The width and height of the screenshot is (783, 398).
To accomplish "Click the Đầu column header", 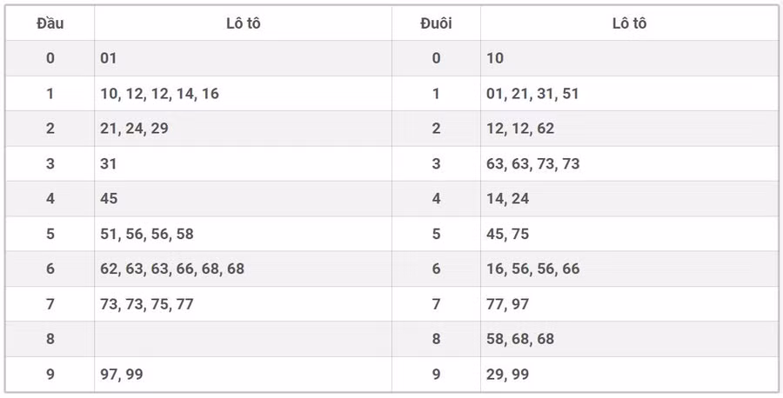I will click(x=50, y=23).
